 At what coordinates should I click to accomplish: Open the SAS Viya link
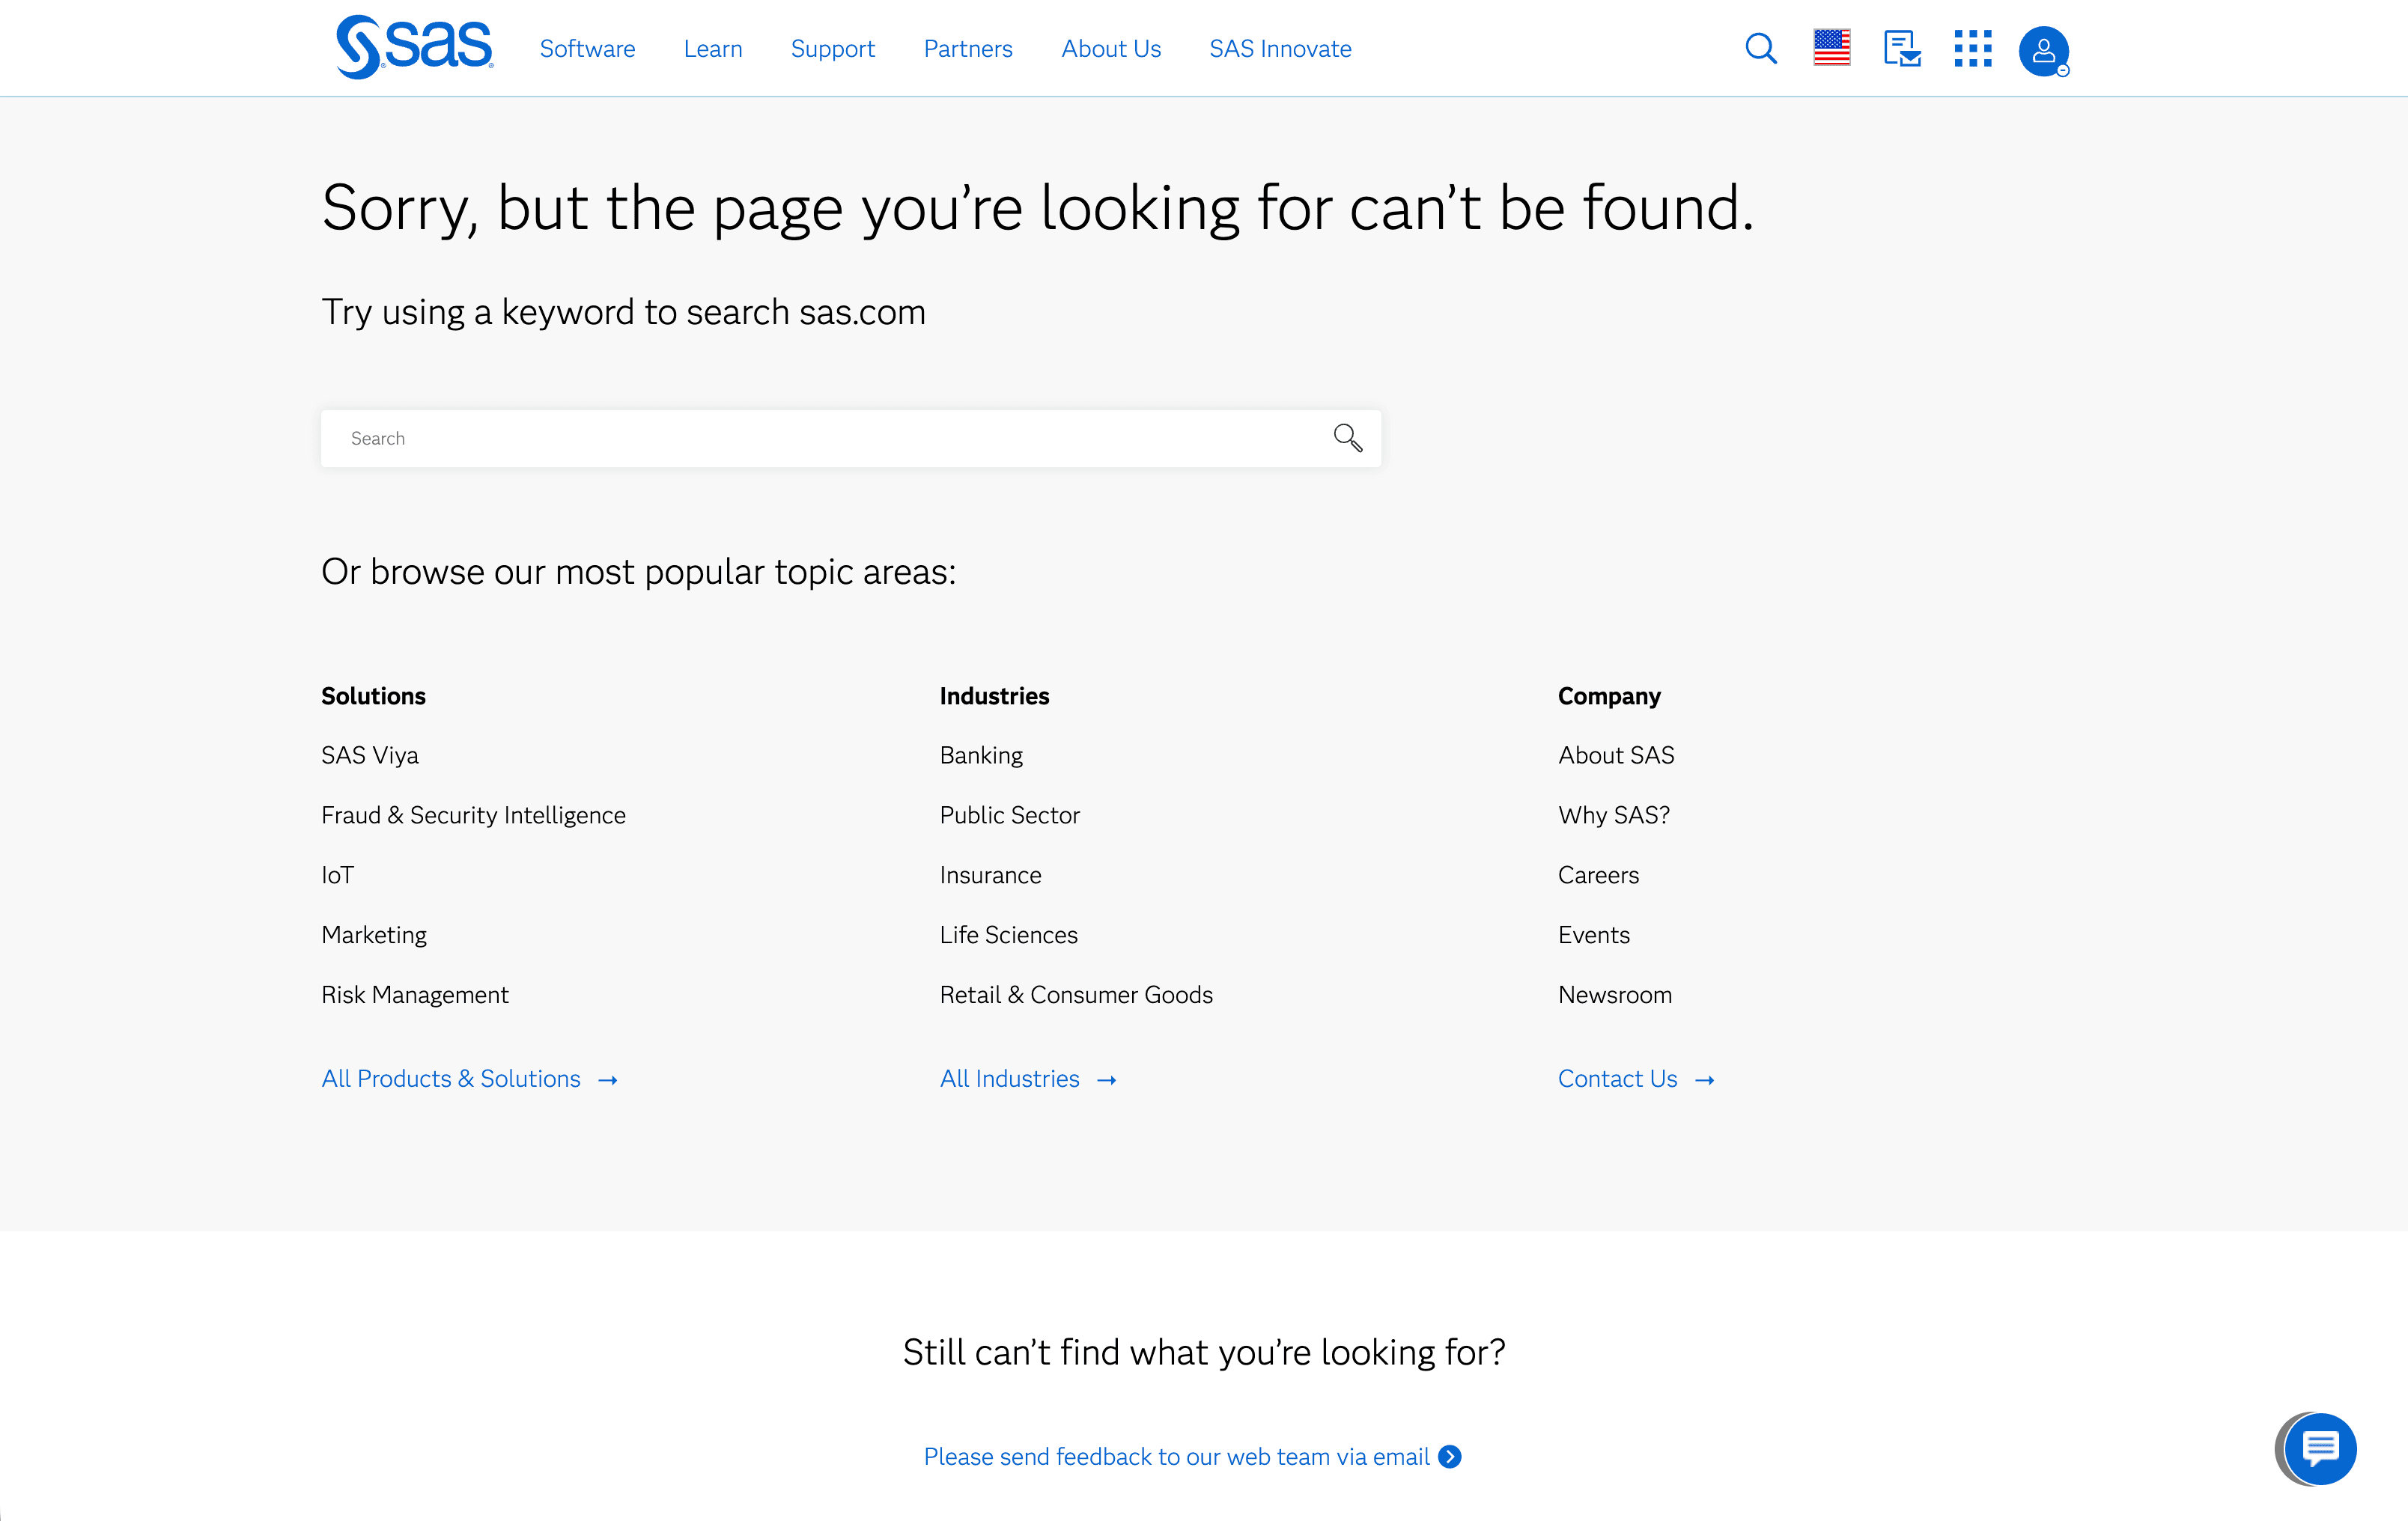[x=370, y=755]
